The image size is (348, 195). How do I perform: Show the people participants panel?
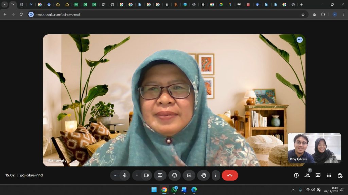(307, 175)
